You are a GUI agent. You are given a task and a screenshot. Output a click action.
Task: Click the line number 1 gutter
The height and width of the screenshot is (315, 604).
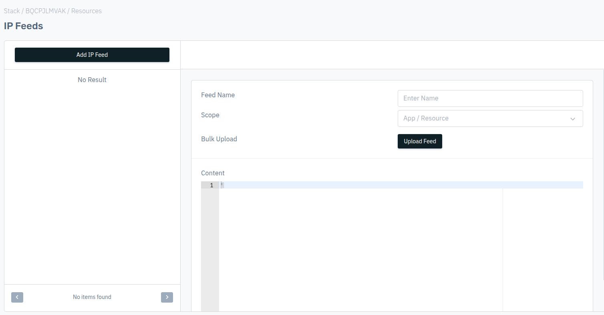coord(210,185)
